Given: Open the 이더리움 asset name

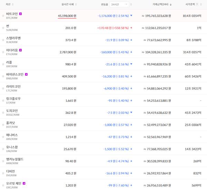Looking at the screenshot, I should [12, 50].
